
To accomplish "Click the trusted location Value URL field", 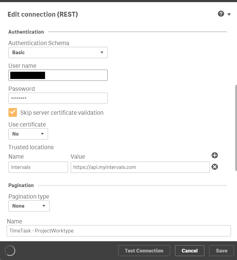I will click(140, 167).
